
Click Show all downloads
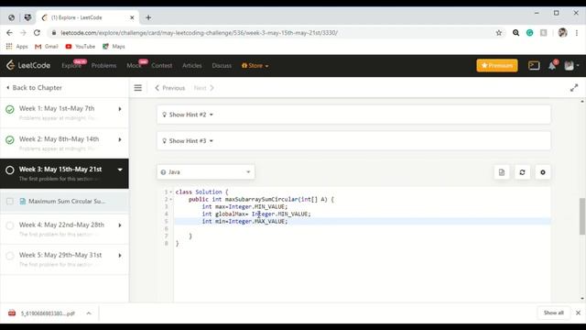tap(553, 313)
